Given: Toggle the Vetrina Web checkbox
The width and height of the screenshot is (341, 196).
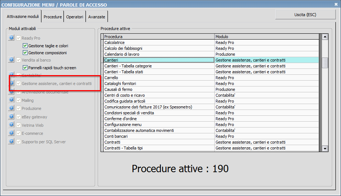Looking at the screenshot, I should [18, 125].
